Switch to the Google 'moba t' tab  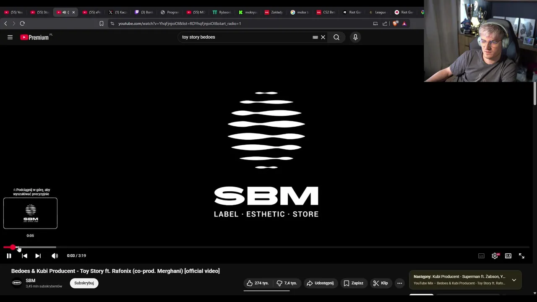coord(300,12)
